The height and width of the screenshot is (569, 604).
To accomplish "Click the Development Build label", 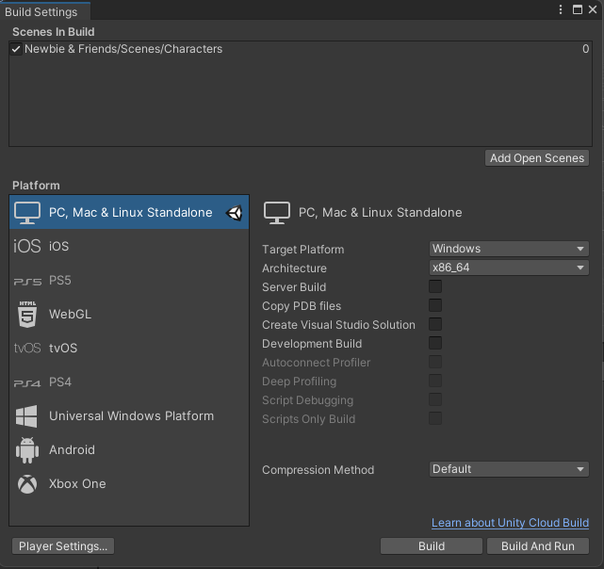I will coord(312,344).
